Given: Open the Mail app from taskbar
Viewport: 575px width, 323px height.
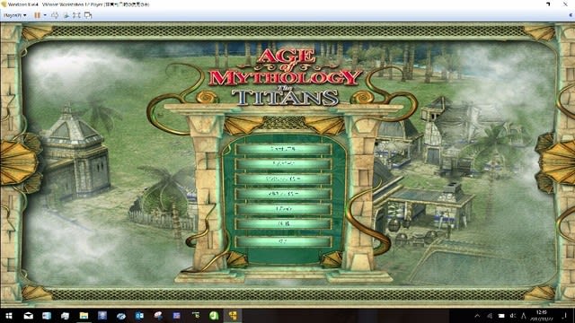Looking at the screenshot, I should (28, 316).
